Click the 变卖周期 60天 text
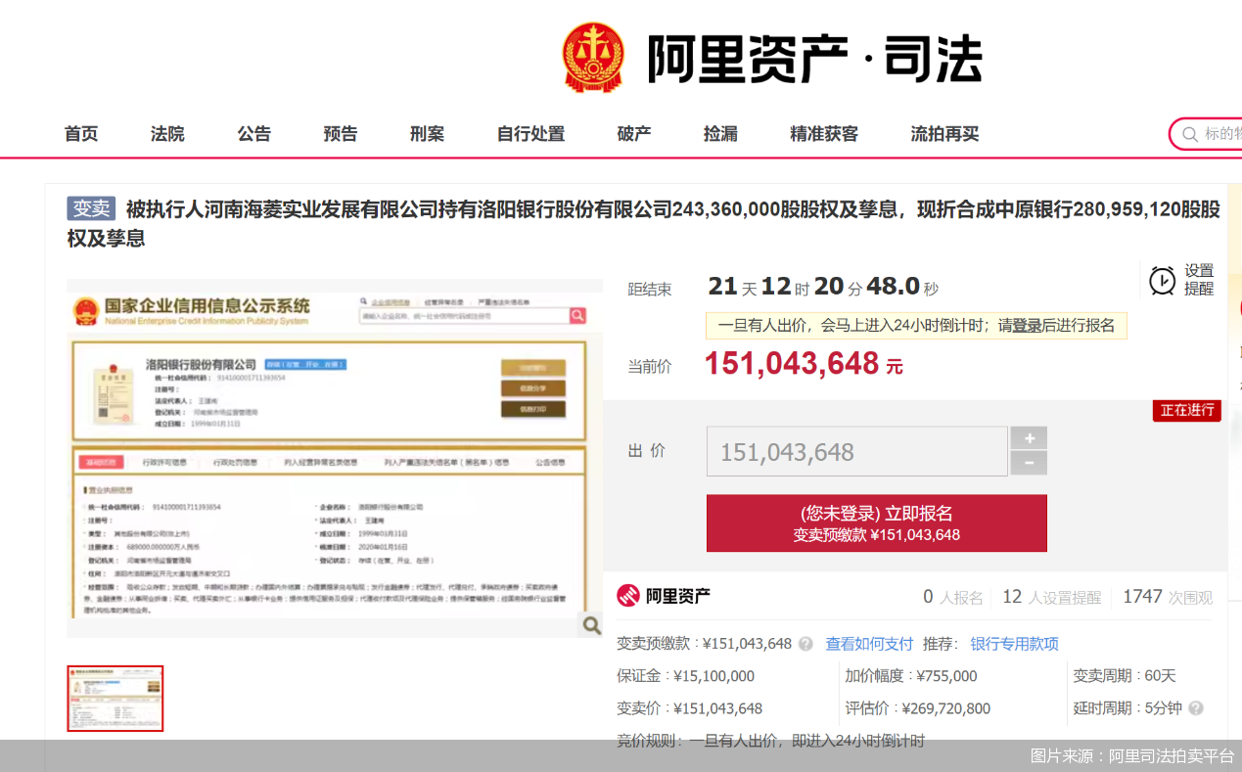 click(x=1125, y=676)
